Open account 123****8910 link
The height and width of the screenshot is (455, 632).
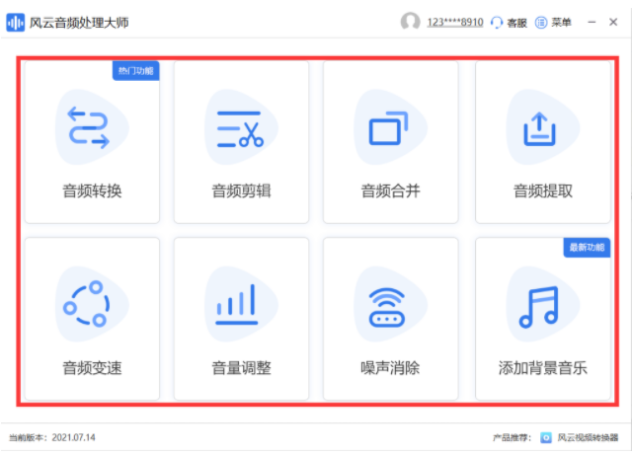(455, 22)
